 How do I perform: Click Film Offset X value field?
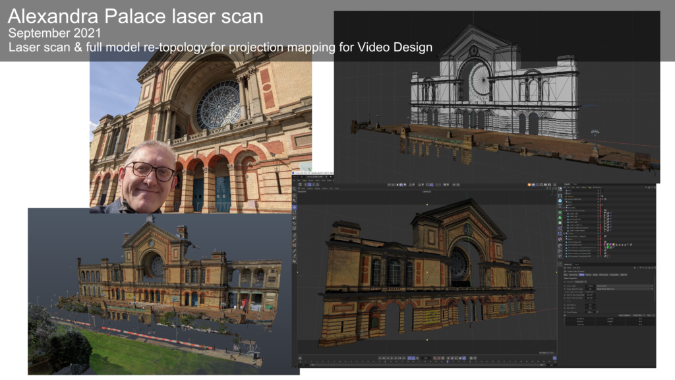[590, 305]
